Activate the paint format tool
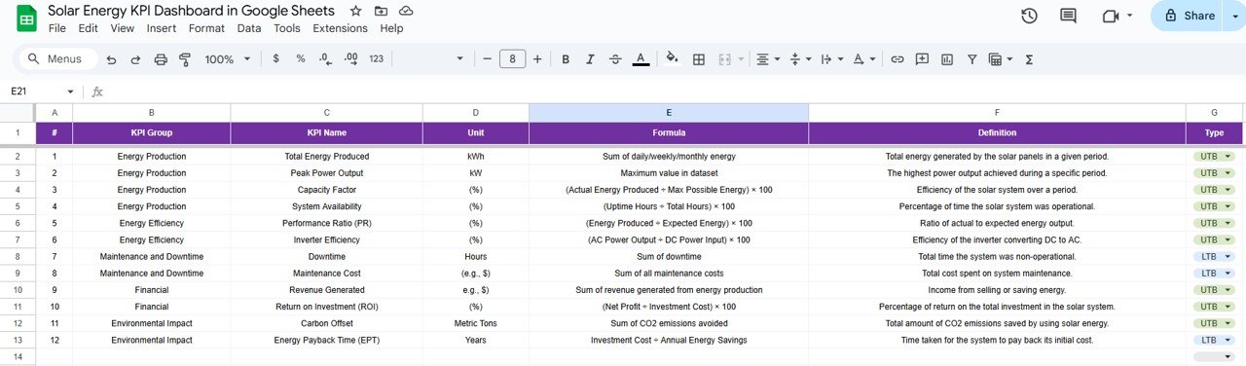 point(185,59)
